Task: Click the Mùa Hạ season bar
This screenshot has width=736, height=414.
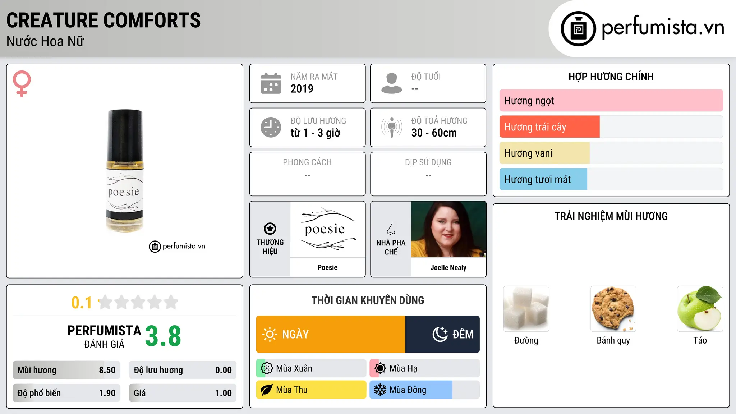Action: pos(425,368)
